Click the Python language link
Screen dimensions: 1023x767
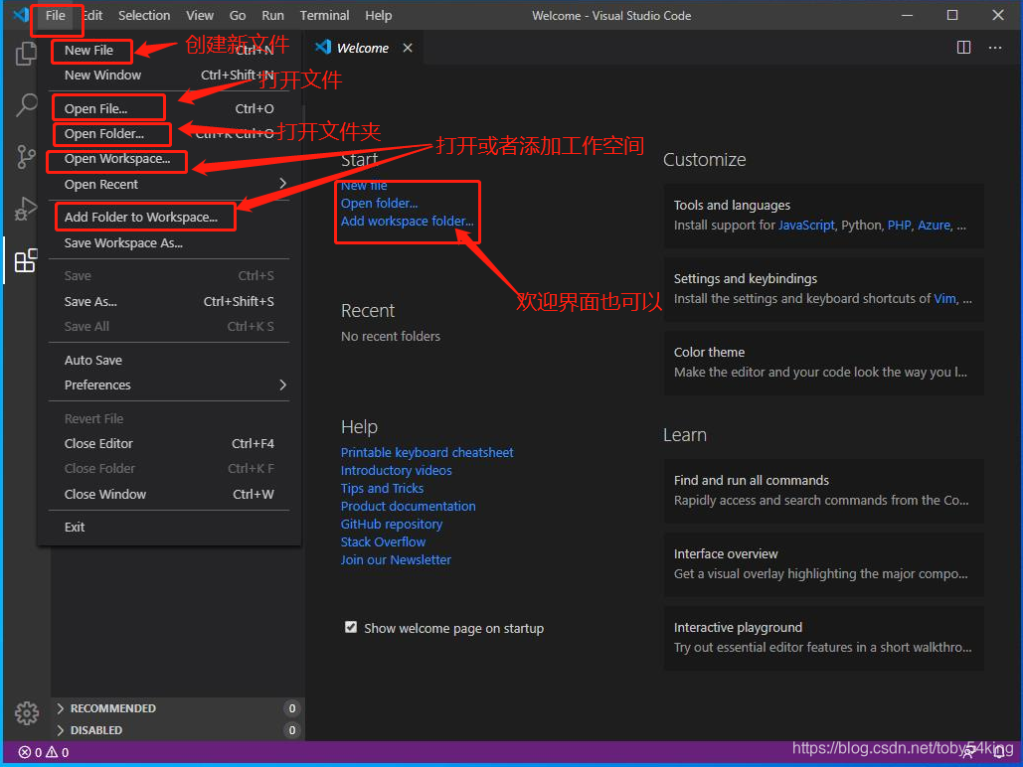pyautogui.click(x=861, y=225)
